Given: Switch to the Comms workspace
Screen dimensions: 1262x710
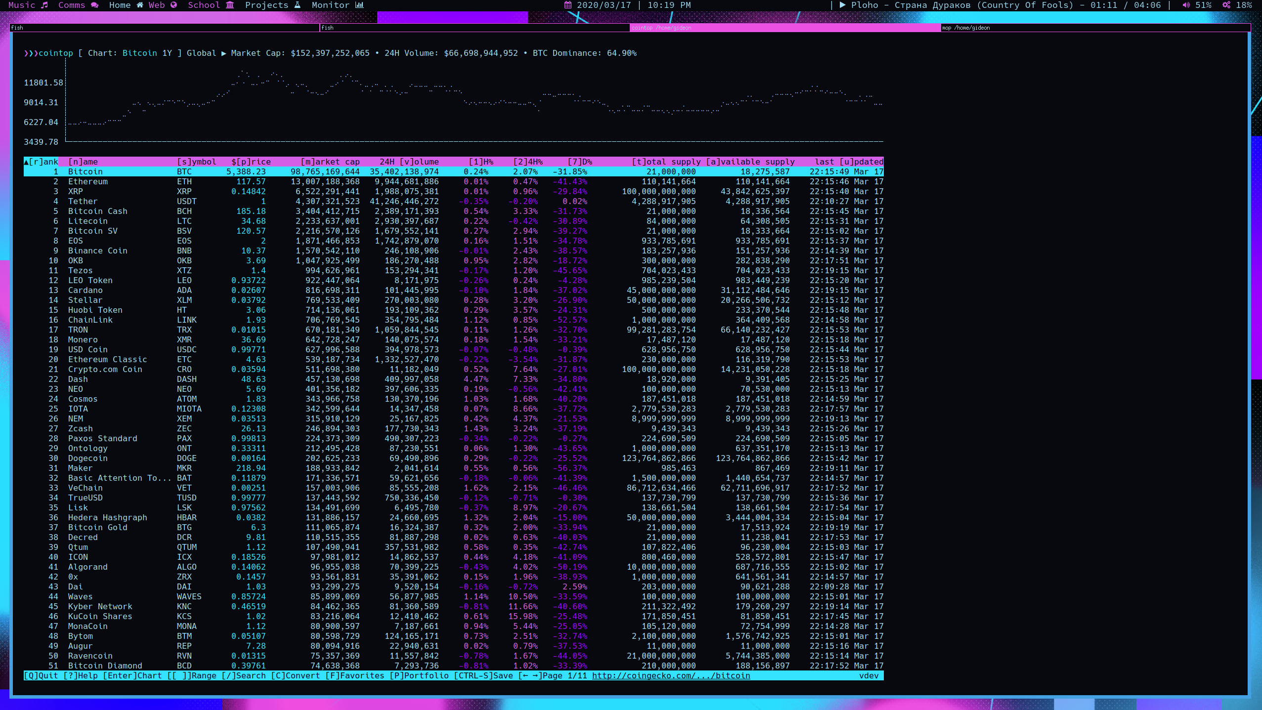Looking at the screenshot, I should click(x=78, y=5).
